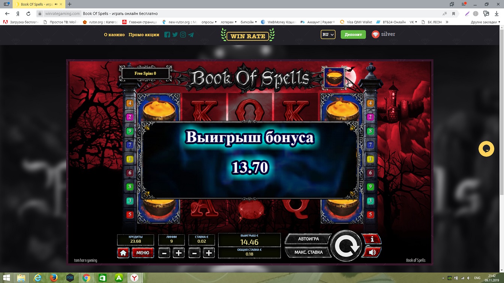504x283 pixels.
Task: Expand the лотереи bookmark folder
Action: coord(229,22)
